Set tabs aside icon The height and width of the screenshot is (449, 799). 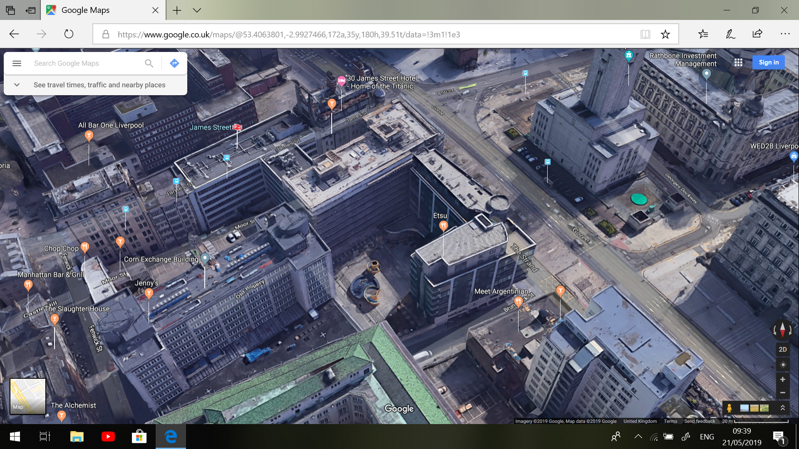pyautogui.click(x=30, y=10)
